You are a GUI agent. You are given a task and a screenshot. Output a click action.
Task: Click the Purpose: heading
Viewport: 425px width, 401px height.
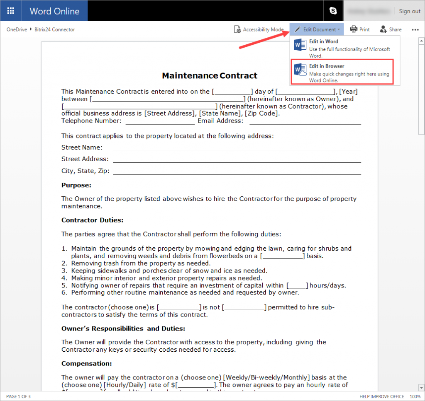tap(76, 185)
